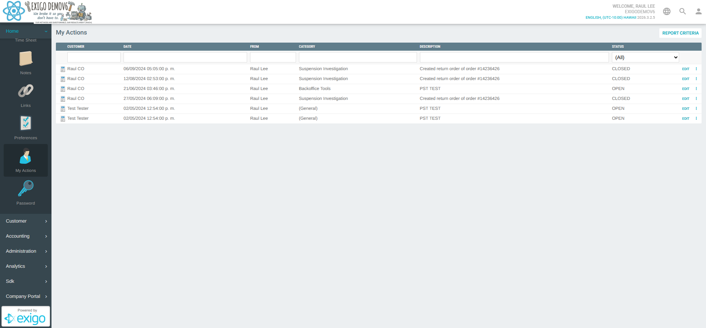Expand the Customer menu
Viewport: 706px width, 328px height.
(x=26, y=221)
